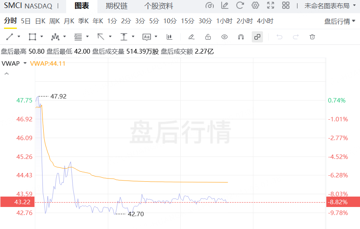Click the refresh chart icon
The image size is (360, 229).
click(240, 6)
